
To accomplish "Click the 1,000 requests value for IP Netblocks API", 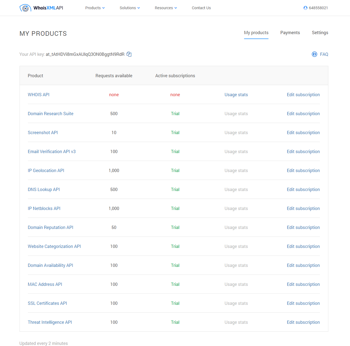I will 114,208.
